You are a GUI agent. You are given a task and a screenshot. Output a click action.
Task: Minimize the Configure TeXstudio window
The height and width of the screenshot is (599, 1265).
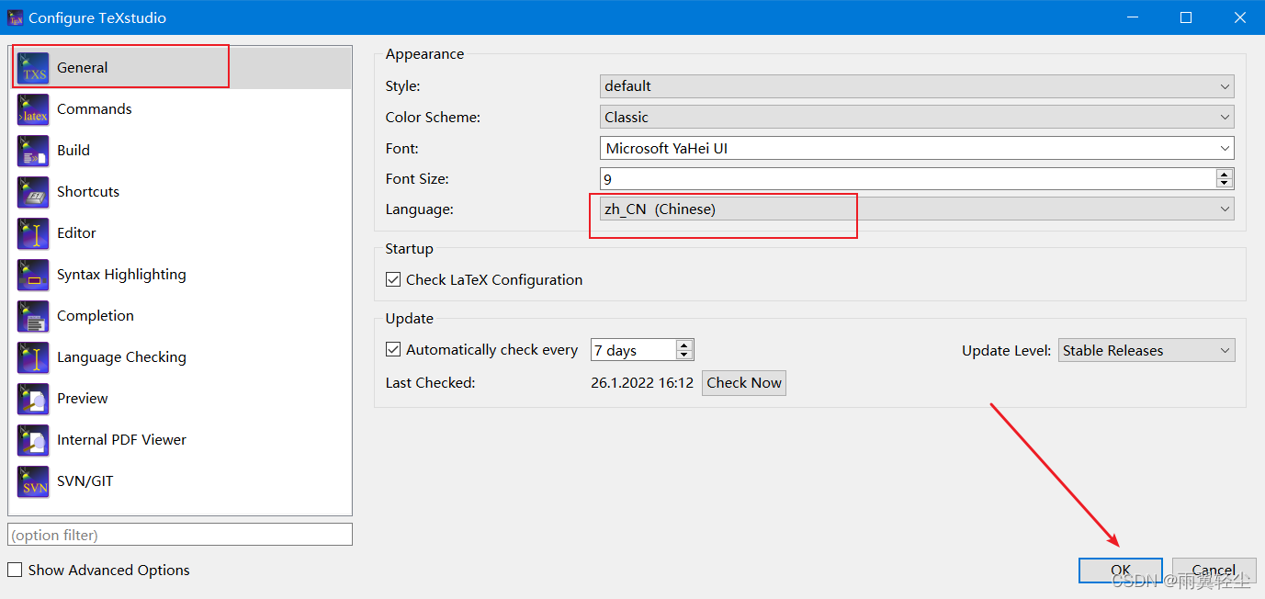1134,17
